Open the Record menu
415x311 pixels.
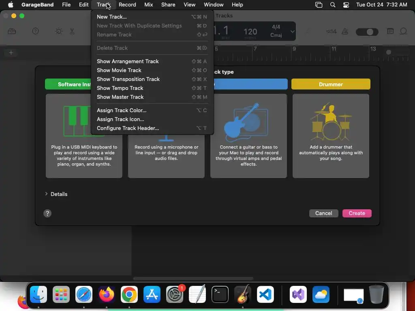point(127,5)
